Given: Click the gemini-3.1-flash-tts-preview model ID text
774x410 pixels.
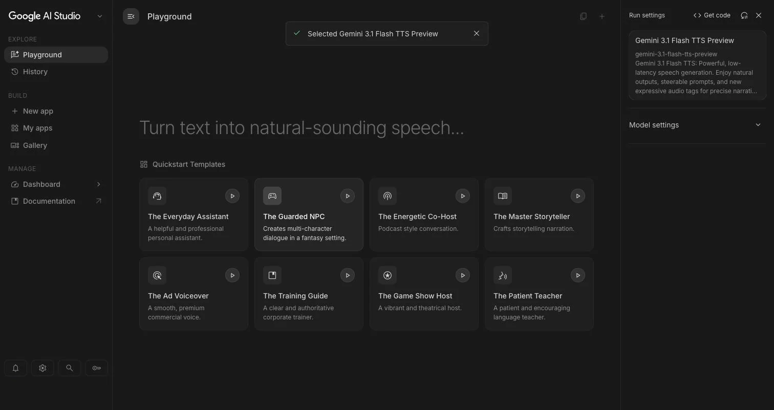Looking at the screenshot, I should click(x=676, y=54).
